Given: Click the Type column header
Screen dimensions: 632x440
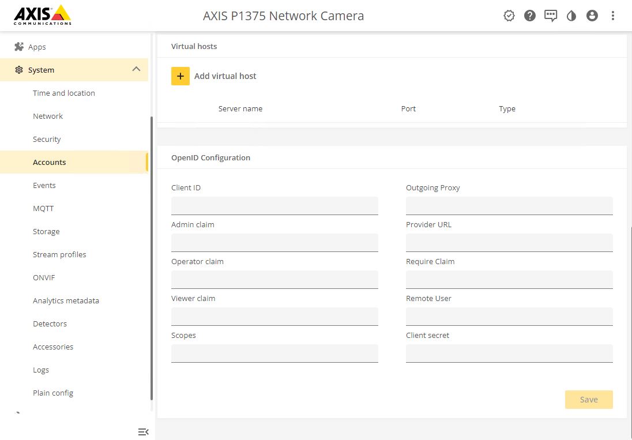Looking at the screenshot, I should click(x=507, y=109).
